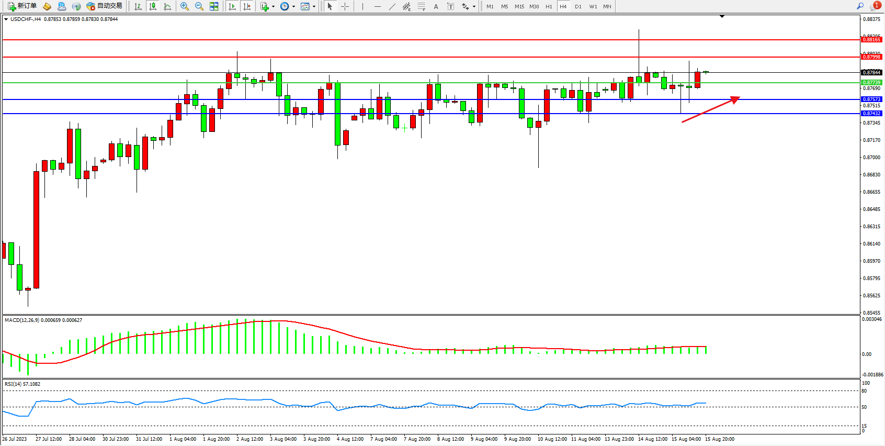
Task: Tile the chart windows
Action: 214,6
